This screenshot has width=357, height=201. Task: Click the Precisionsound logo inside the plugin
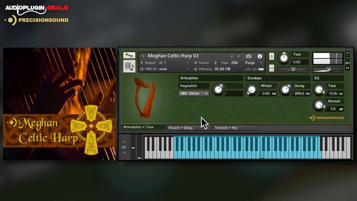pos(326,118)
